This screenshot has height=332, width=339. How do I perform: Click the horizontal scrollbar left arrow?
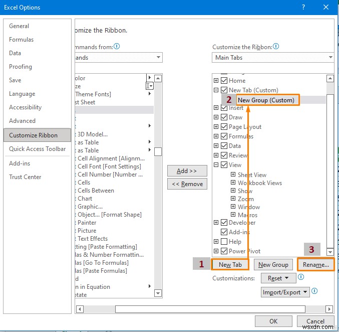[x=80, y=309]
